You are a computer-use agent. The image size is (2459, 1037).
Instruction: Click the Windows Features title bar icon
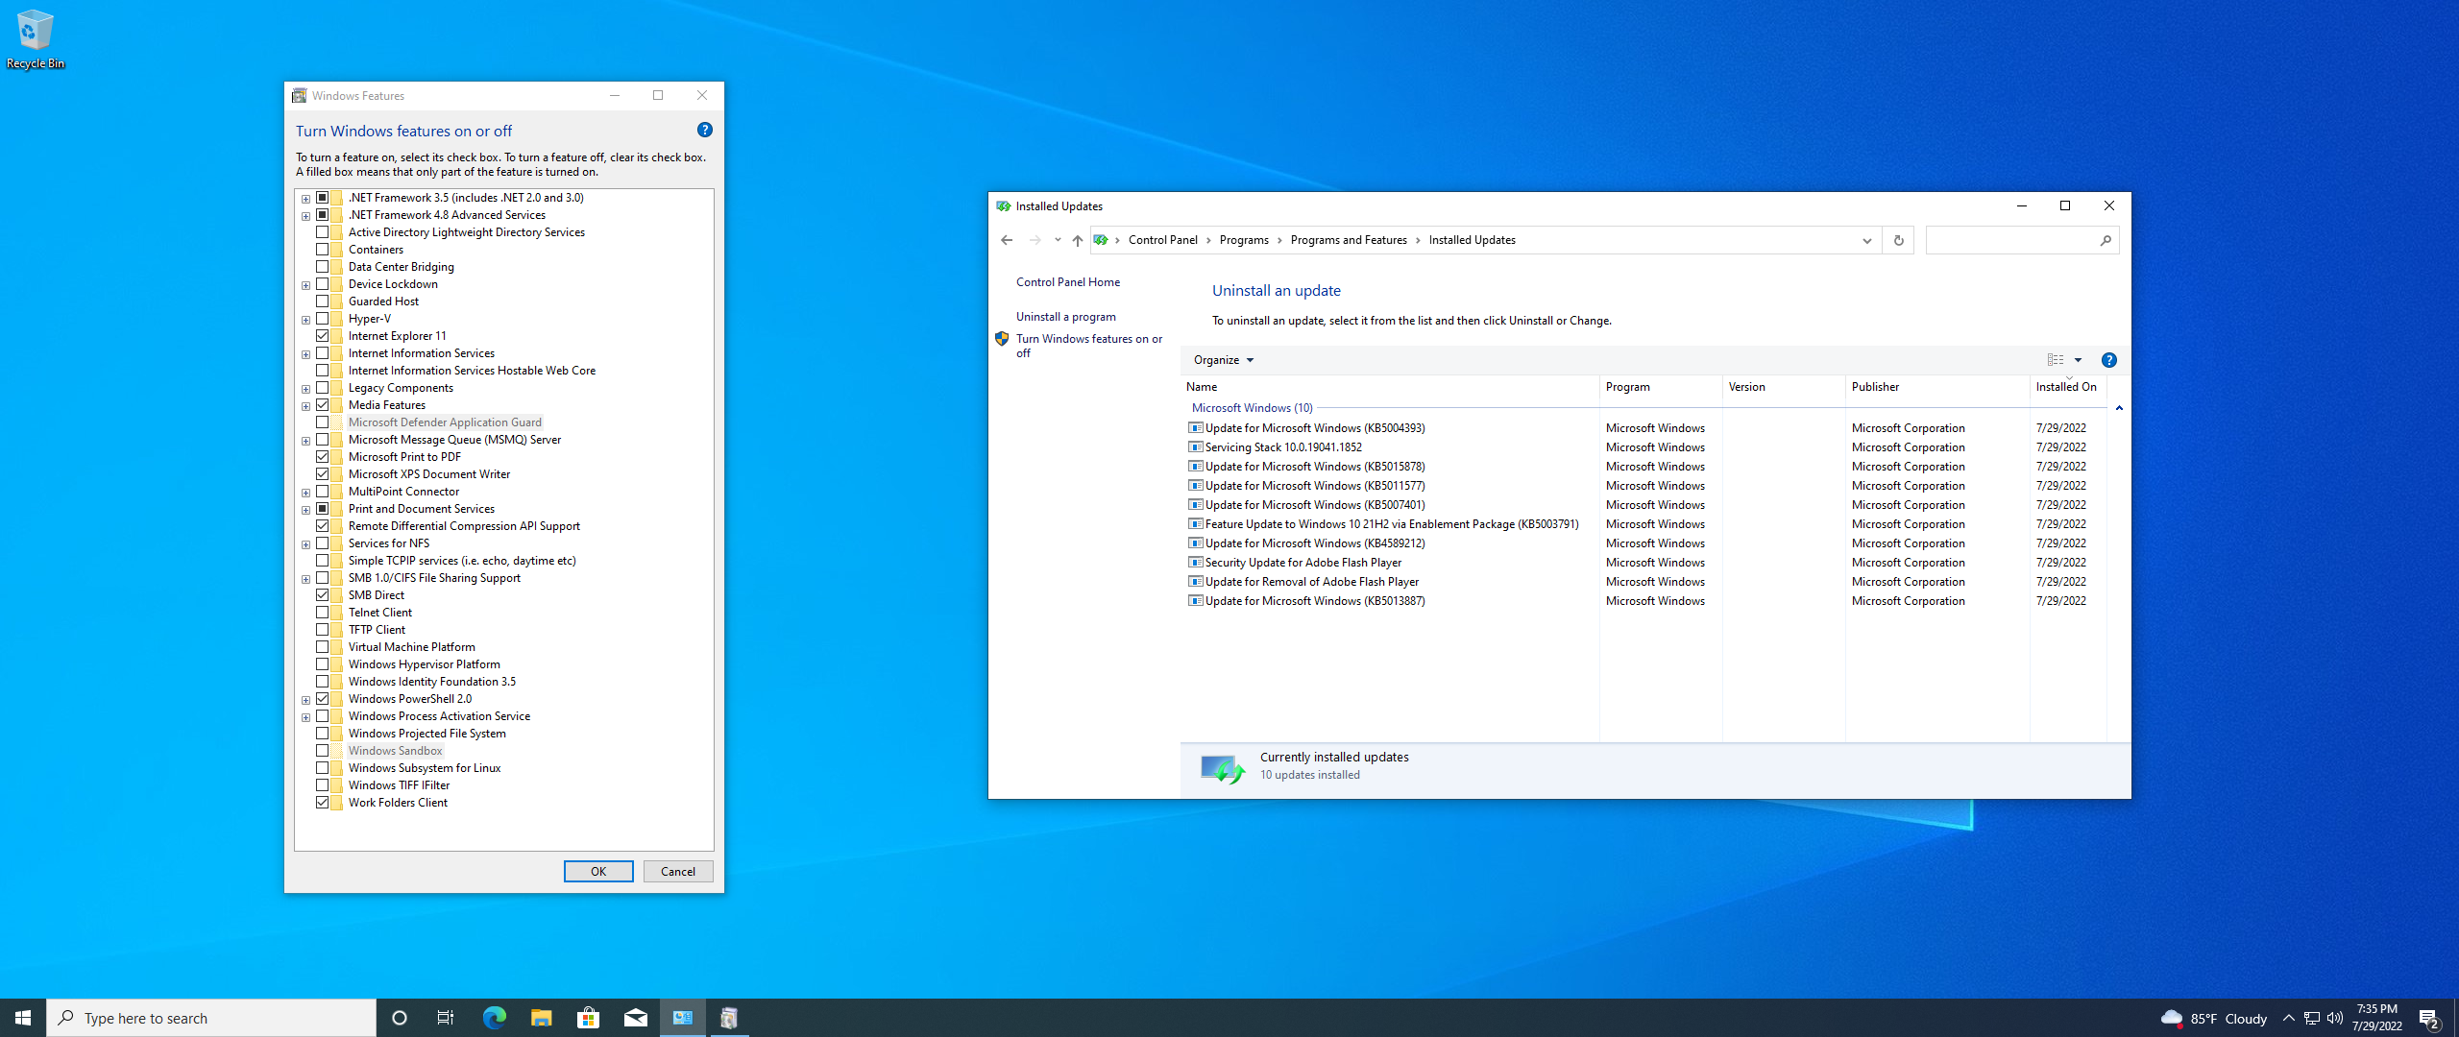click(x=299, y=96)
